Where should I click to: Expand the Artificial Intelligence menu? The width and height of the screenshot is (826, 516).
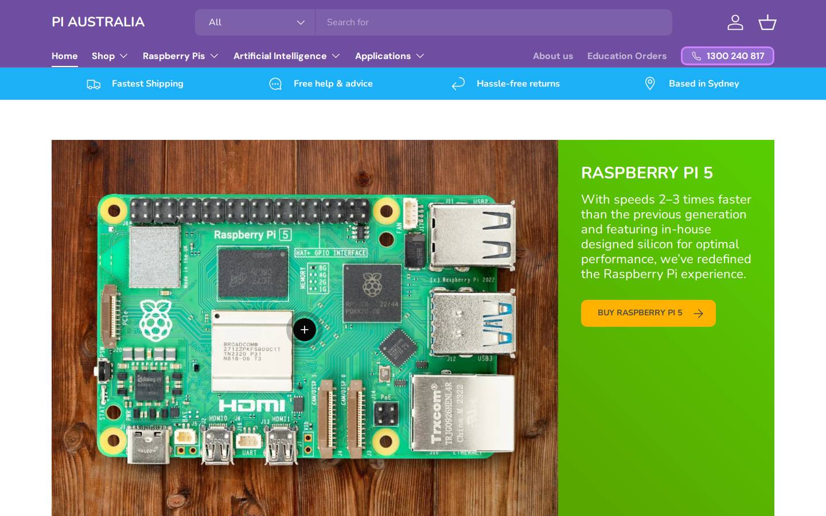click(x=287, y=56)
